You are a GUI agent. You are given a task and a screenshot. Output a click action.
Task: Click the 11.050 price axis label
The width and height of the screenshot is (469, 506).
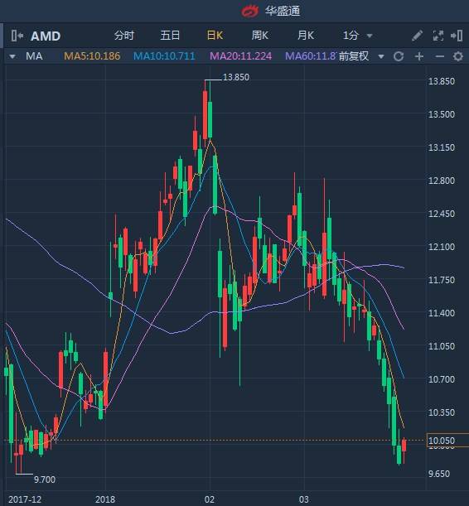coord(441,346)
